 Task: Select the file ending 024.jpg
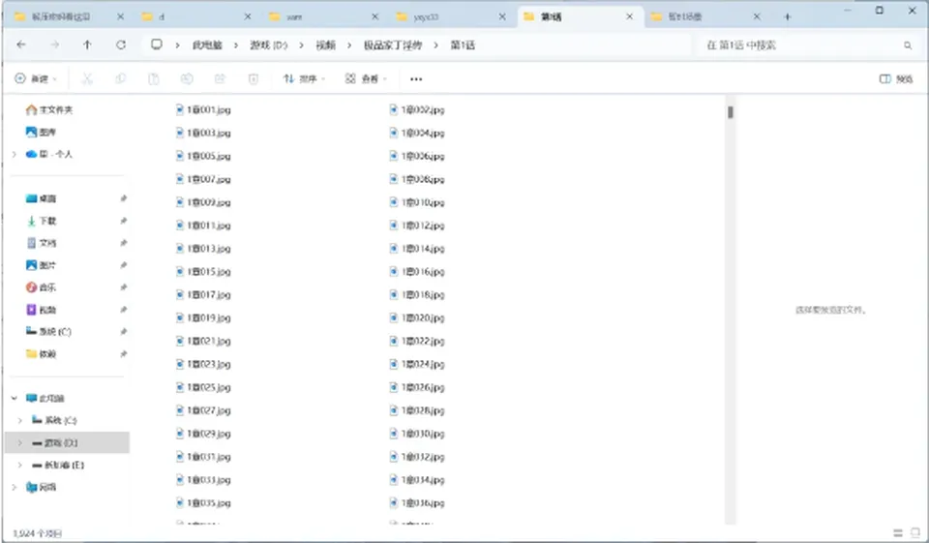[x=416, y=364]
